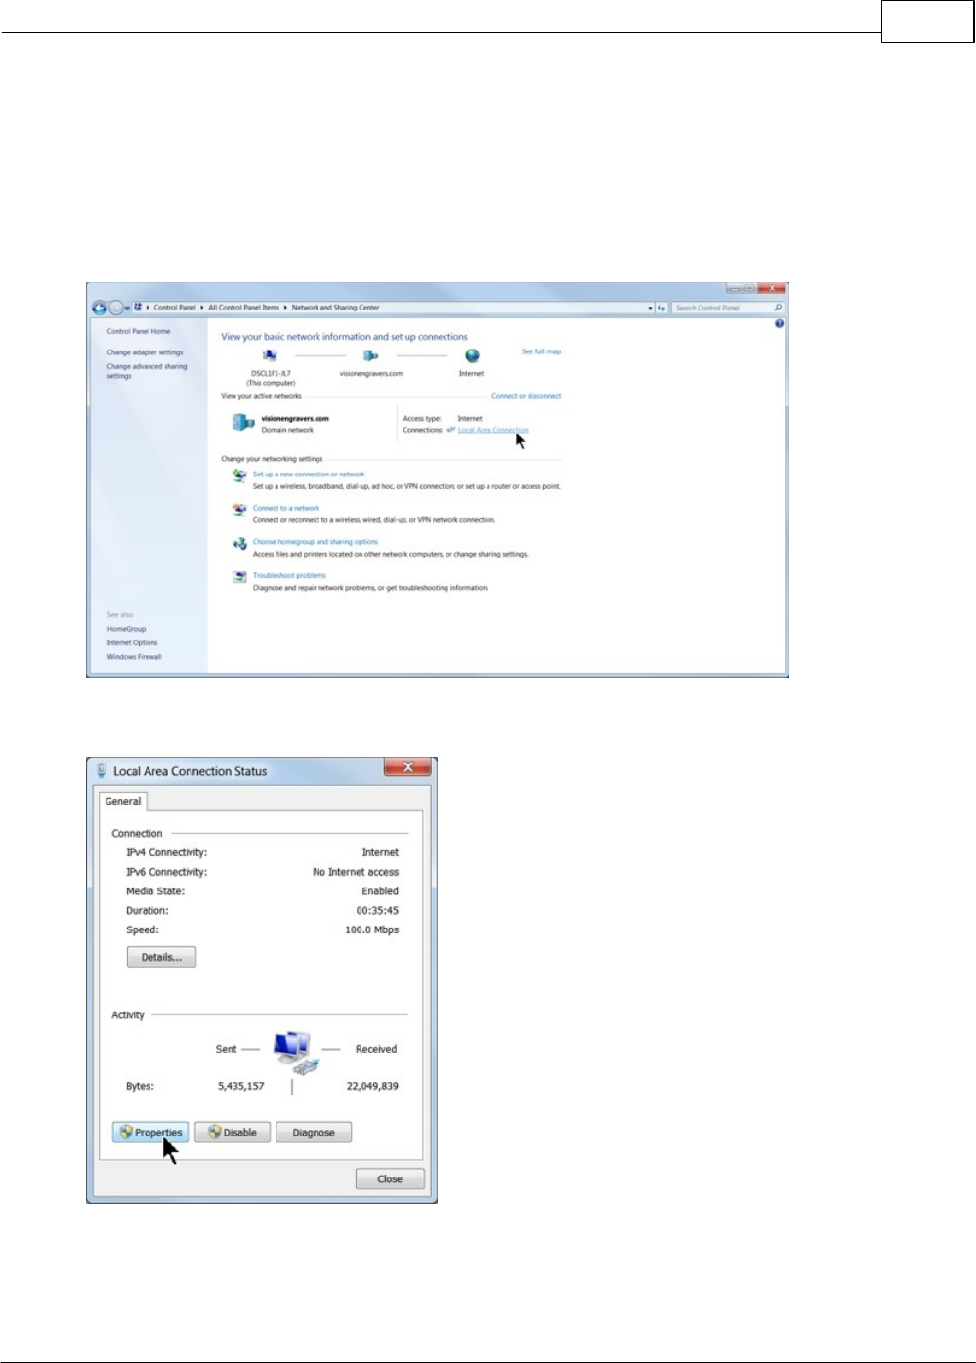Click the Media State Enabled value
Screen dimensions: 976x1363
[x=380, y=891]
